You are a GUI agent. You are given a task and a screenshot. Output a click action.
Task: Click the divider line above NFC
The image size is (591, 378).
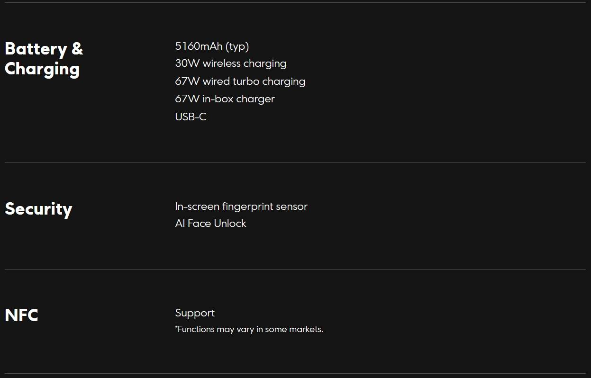click(295, 269)
